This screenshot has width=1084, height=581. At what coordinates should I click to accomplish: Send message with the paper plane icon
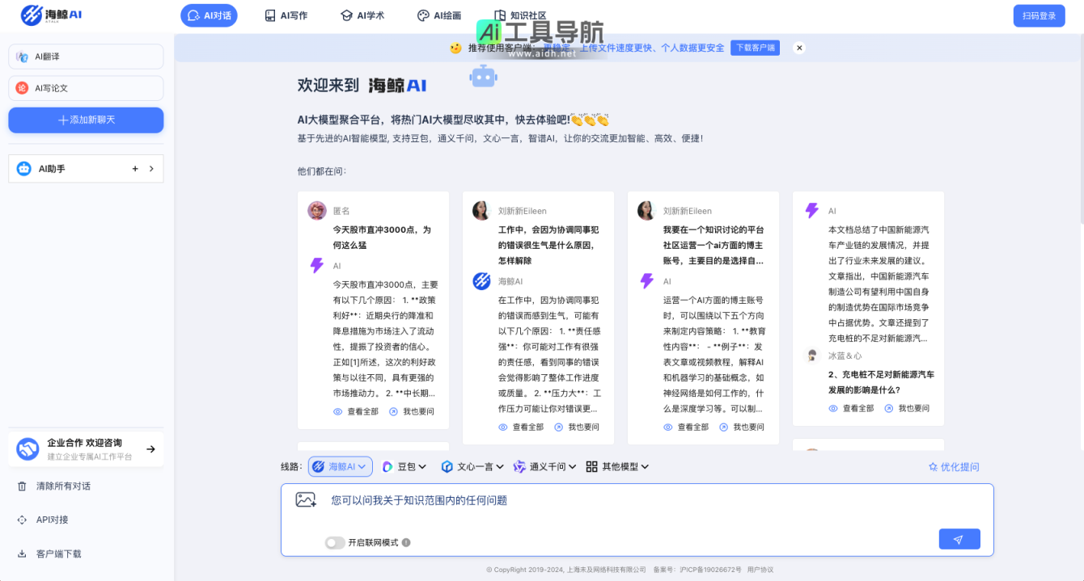[x=959, y=538]
